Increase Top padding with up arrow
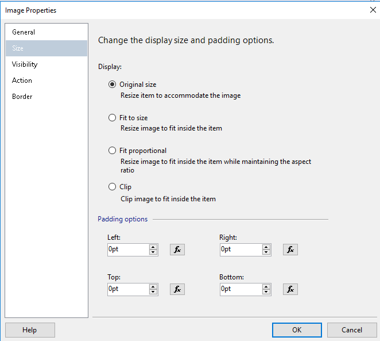Image resolution: width=380 pixels, height=341 pixels. [153, 286]
